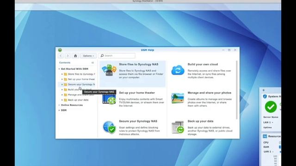This screenshot has width=296, height=166.
Task: Collapse Get Started With DSM section
Action: tap(59, 69)
